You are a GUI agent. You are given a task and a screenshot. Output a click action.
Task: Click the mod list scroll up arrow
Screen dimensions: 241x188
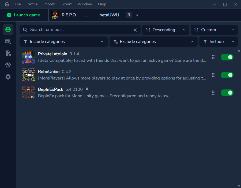click(x=239, y=50)
